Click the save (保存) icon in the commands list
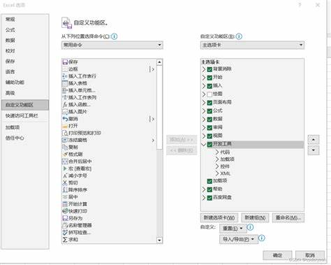331x265 pixels. (65, 62)
